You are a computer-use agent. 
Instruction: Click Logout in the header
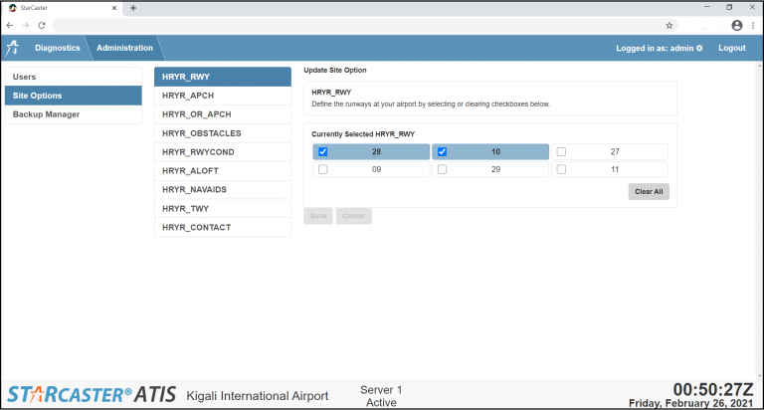[x=731, y=48]
